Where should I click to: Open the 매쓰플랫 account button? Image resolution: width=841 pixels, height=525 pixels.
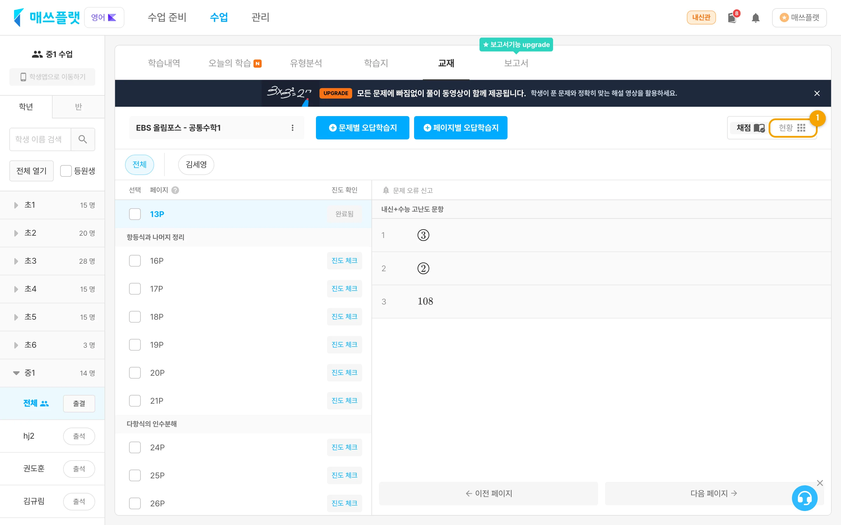tap(799, 17)
